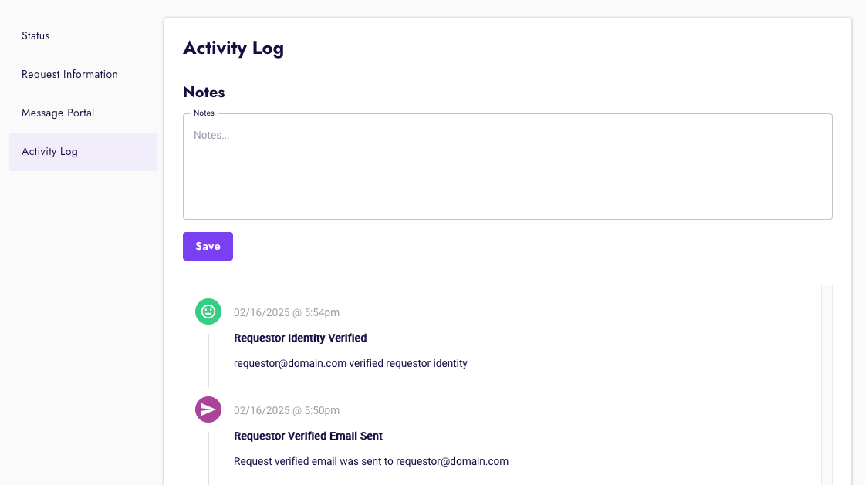Open the Message Portal sidebar item
The width and height of the screenshot is (865, 485).
point(58,113)
